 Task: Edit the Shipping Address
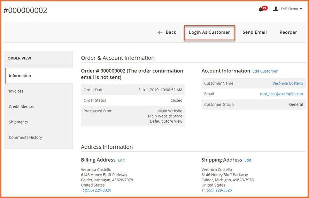(247, 160)
